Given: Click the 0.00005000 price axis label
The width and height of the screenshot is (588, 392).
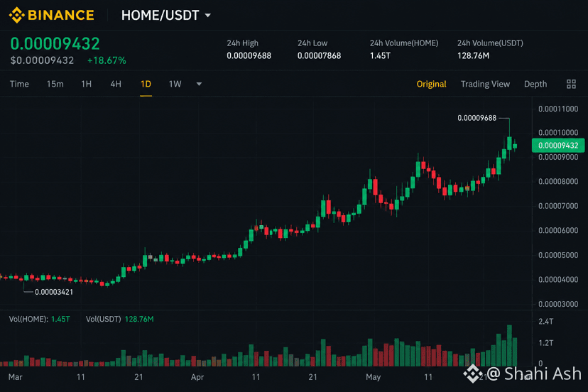Looking at the screenshot, I should (x=558, y=255).
